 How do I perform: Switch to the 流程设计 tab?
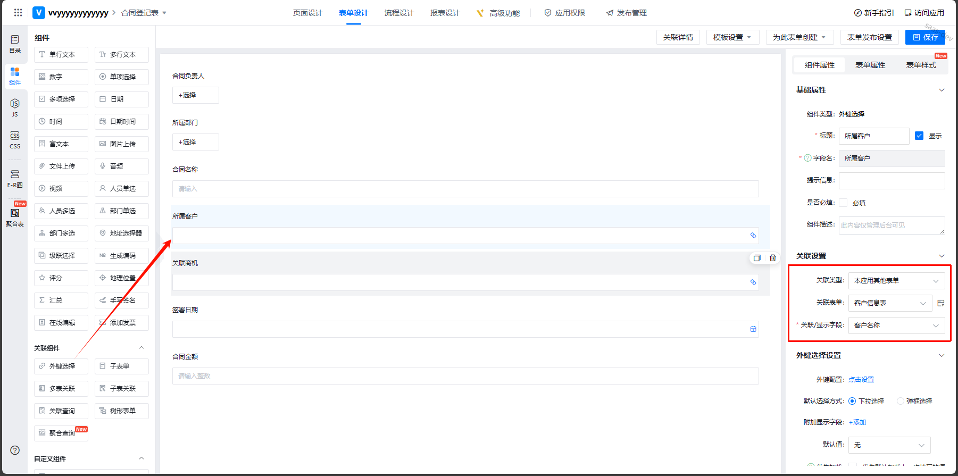click(x=399, y=13)
